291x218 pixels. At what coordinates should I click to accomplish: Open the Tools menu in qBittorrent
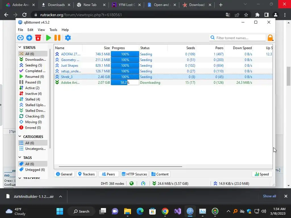click(x=53, y=30)
